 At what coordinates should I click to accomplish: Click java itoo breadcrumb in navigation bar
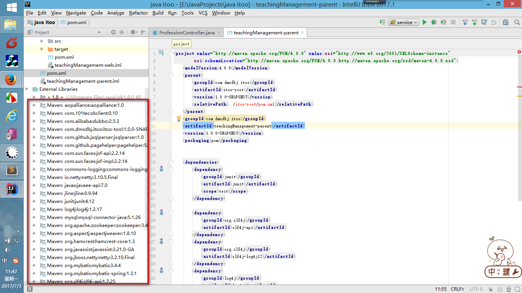tap(41, 23)
